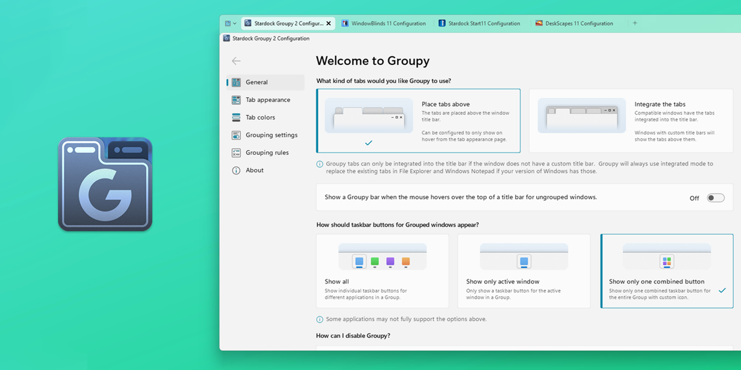Click the Place tabs above preview thumbnail
Image resolution: width=741 pixels, height=370 pixels.
click(369, 116)
